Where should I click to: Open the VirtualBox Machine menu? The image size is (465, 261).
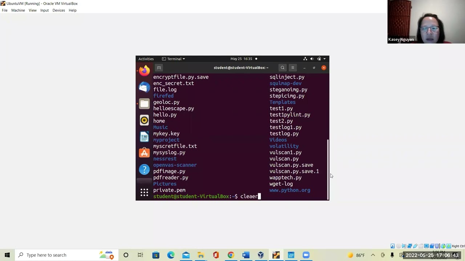(x=18, y=10)
